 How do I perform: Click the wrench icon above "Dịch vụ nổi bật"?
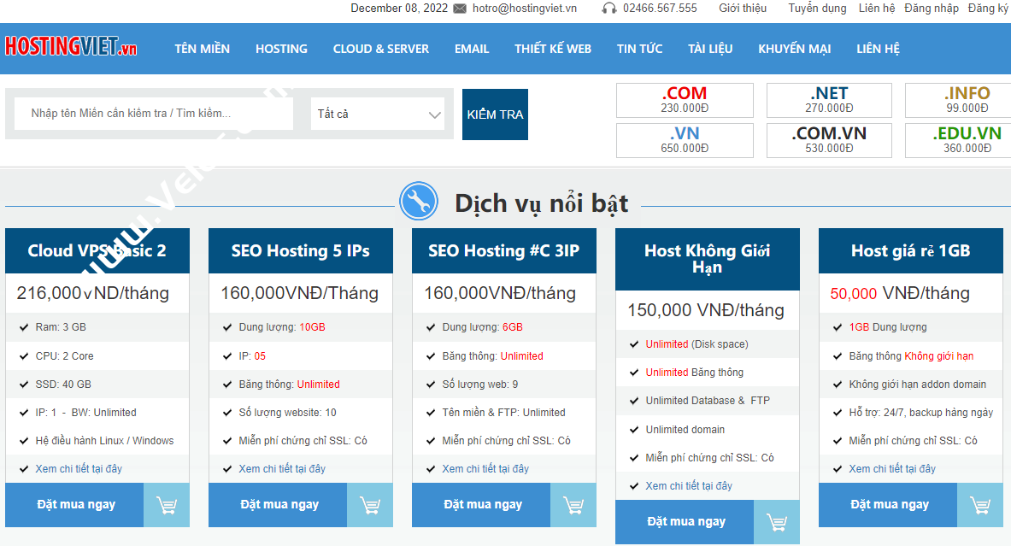(419, 201)
